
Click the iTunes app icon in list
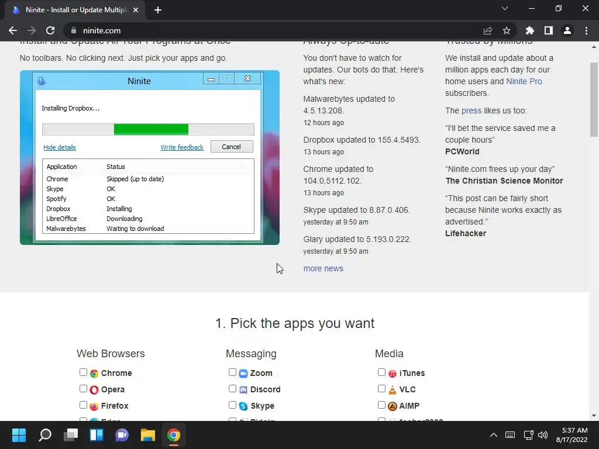point(393,374)
